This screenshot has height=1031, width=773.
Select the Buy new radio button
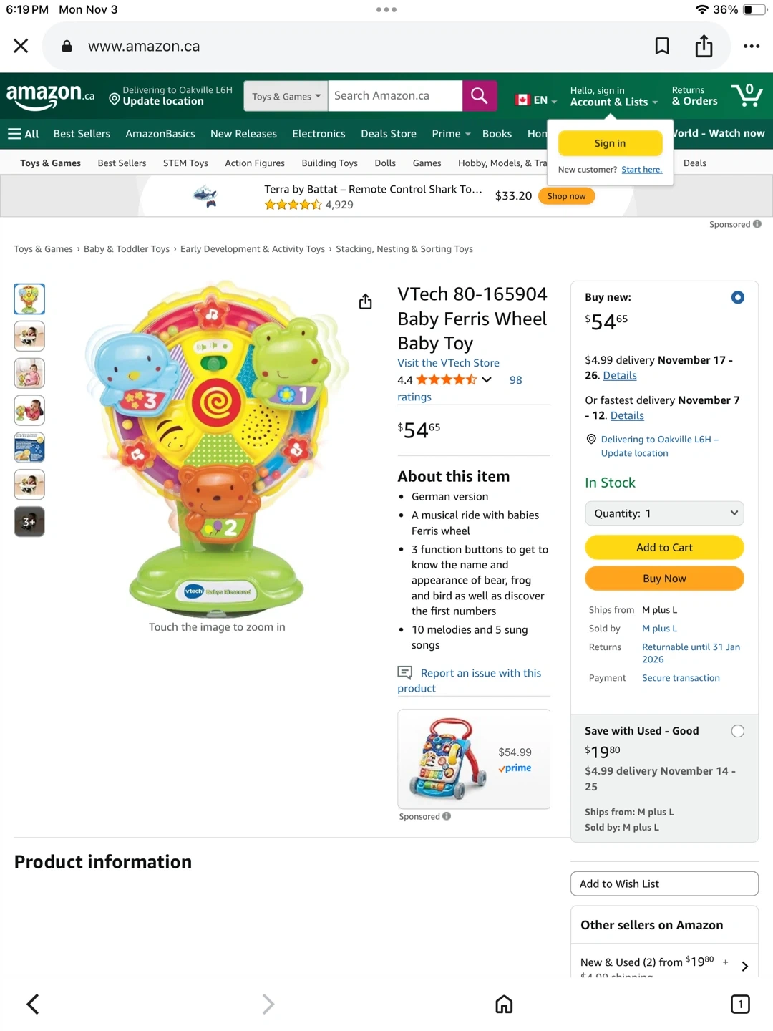[x=737, y=297]
